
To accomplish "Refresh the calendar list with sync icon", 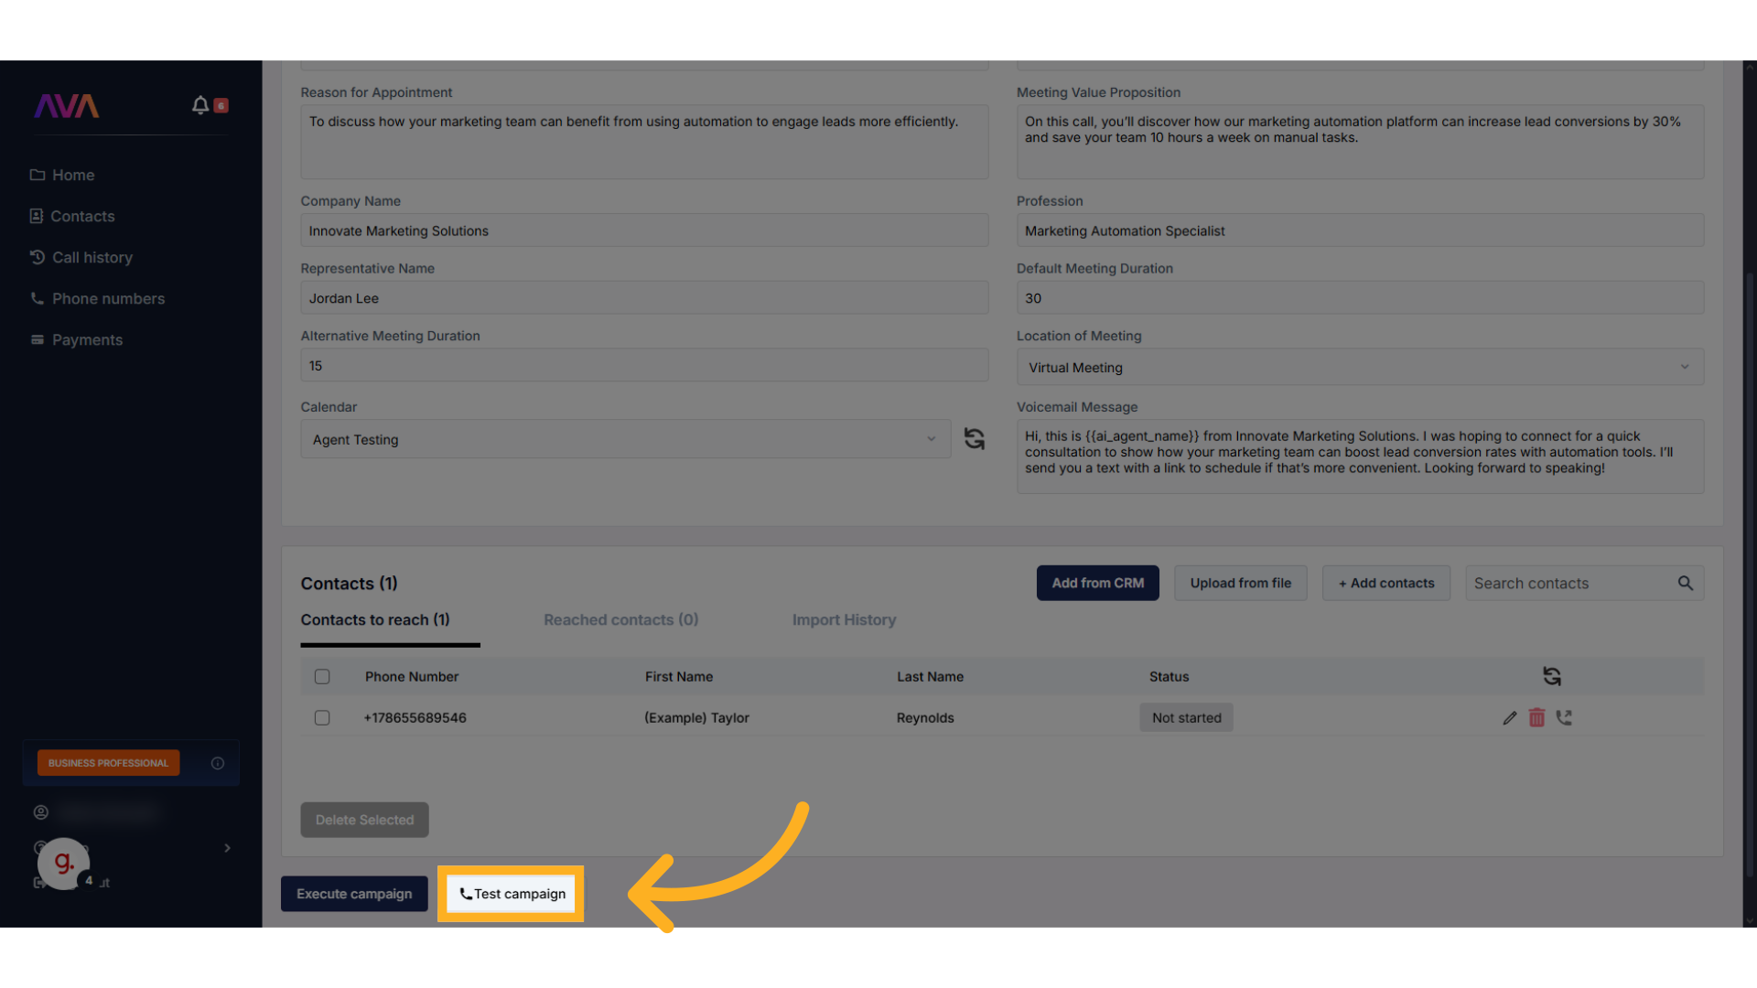I will pyautogui.click(x=975, y=439).
